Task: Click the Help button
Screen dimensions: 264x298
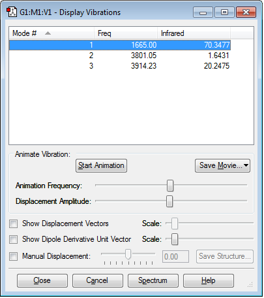Action: click(209, 280)
